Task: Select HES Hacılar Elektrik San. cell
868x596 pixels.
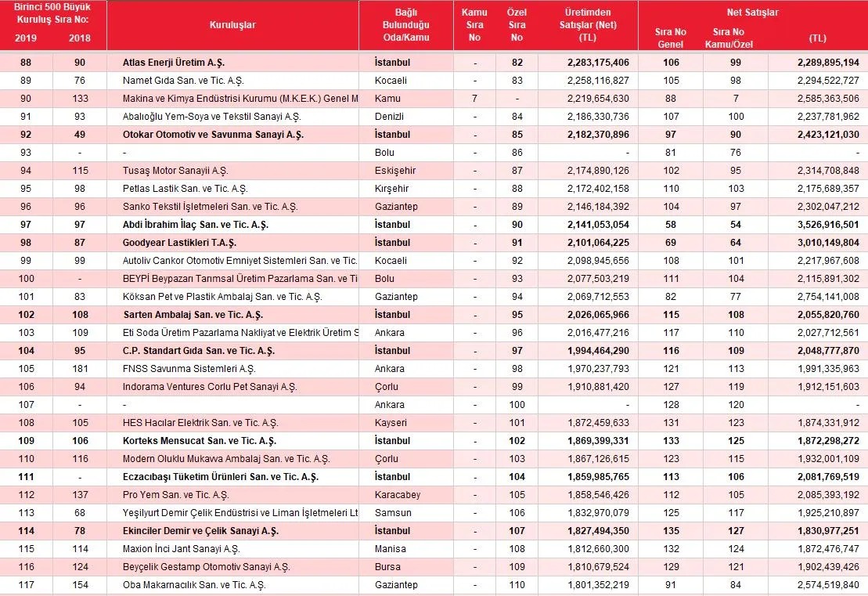Action: tap(200, 423)
